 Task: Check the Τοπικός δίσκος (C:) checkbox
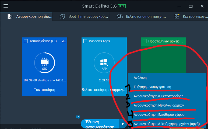coord(26,41)
